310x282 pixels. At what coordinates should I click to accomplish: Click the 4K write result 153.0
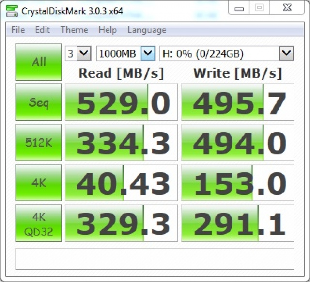[x=238, y=182]
